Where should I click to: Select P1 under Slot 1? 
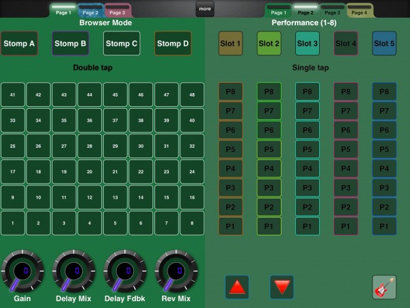[230, 227]
